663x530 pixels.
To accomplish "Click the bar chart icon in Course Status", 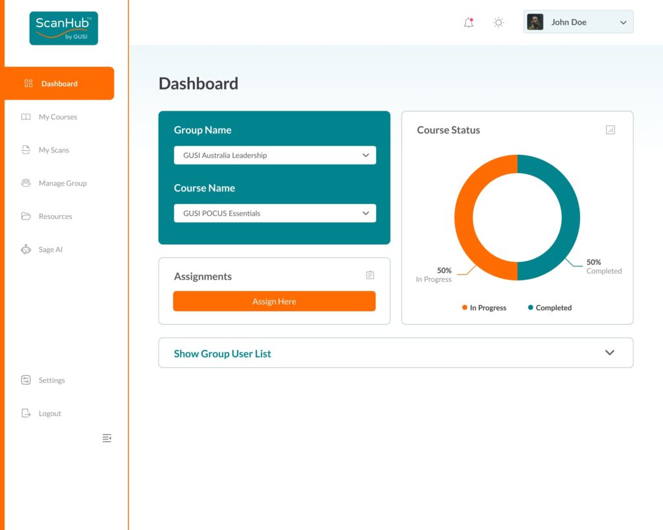I will click(610, 130).
